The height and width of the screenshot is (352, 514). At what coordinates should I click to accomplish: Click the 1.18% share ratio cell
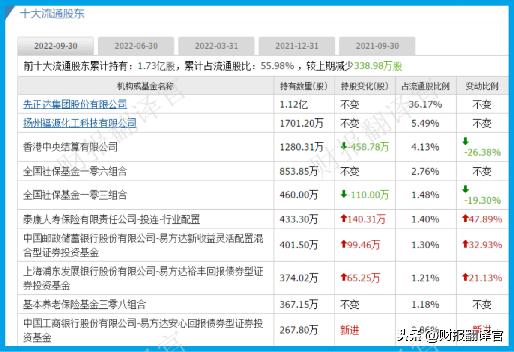coord(426,305)
